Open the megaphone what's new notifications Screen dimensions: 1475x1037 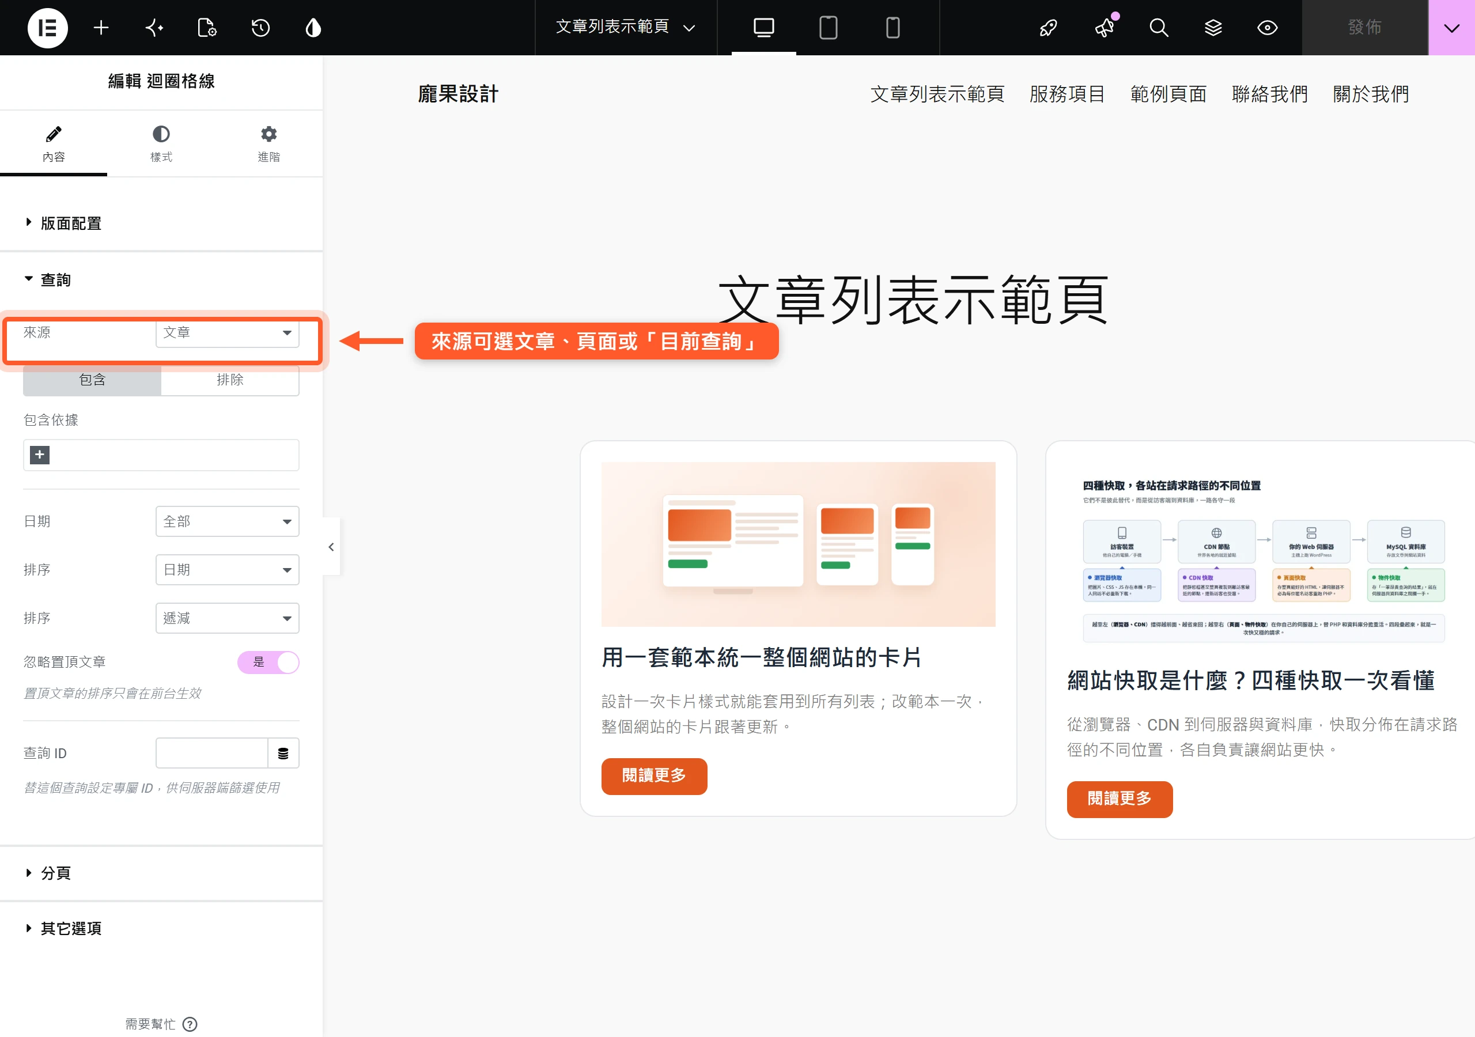pos(1105,28)
